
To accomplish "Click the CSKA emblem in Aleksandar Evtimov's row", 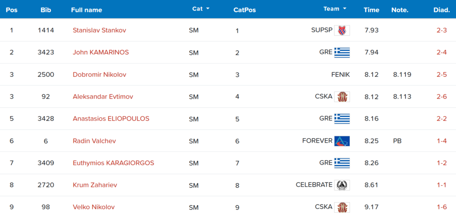I will click(x=342, y=97).
